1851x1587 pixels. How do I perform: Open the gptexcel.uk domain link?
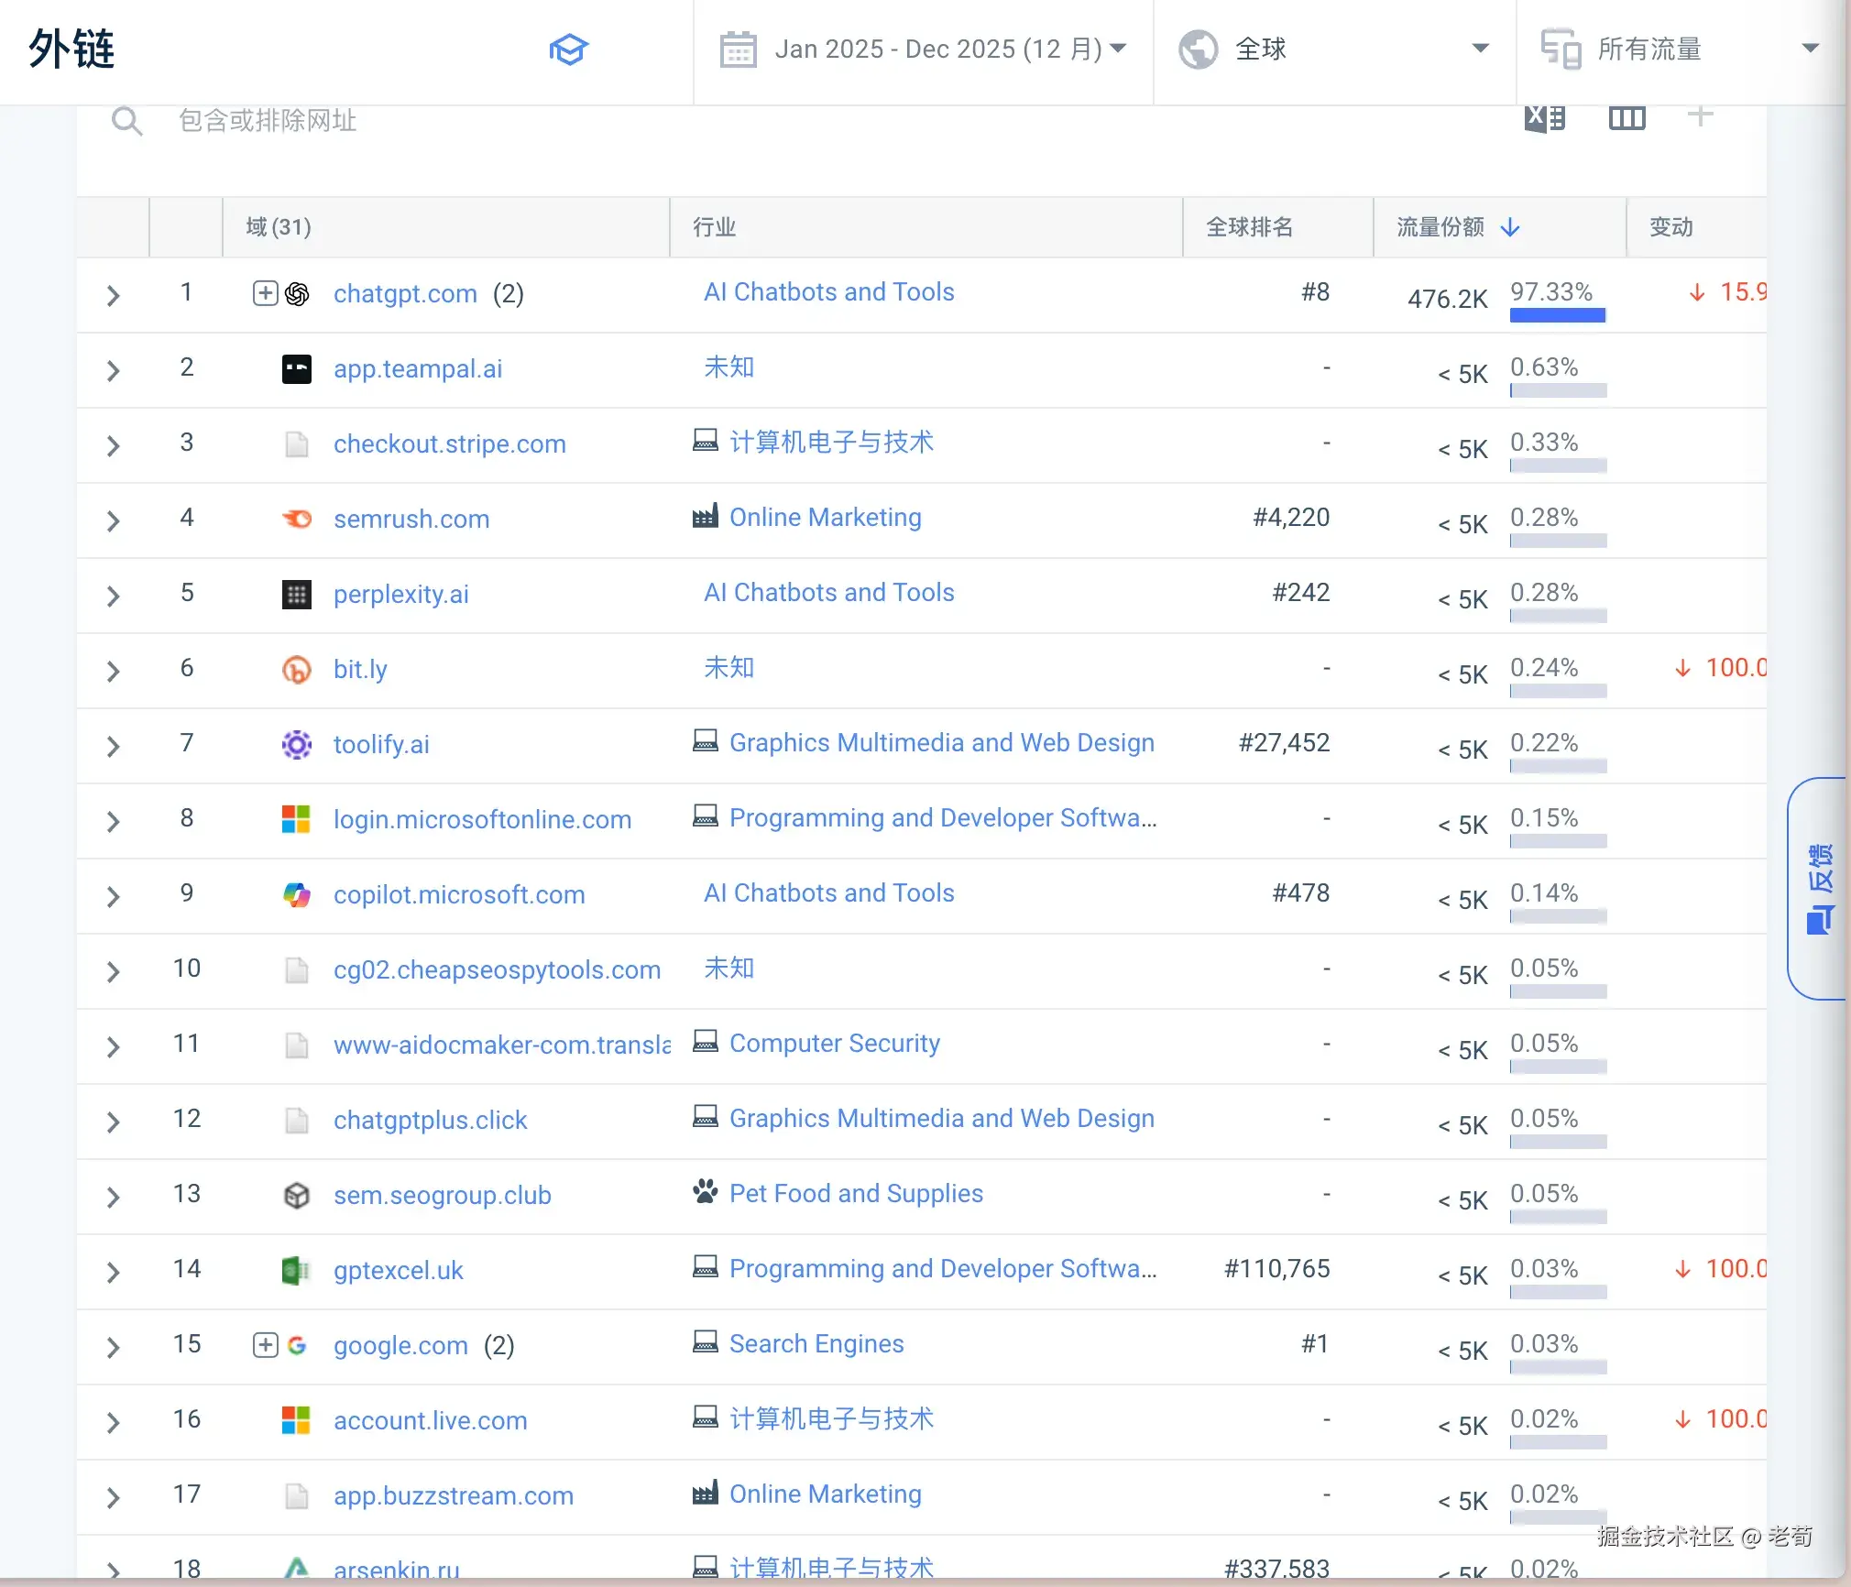(399, 1271)
